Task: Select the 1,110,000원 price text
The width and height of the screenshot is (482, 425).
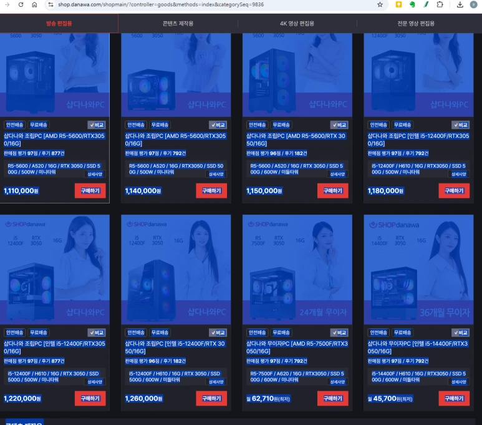Action: [21, 191]
